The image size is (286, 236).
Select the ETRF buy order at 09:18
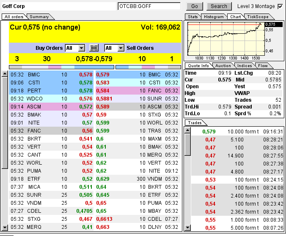point(51,179)
